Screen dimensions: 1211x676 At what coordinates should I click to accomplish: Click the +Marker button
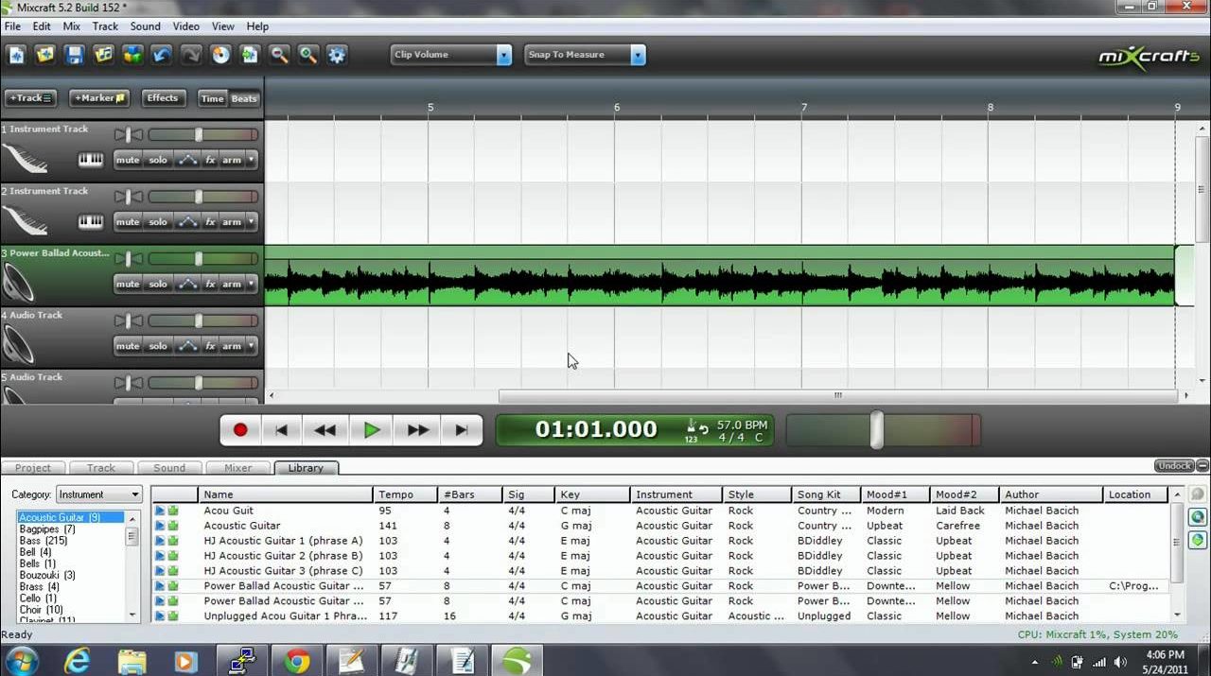tap(98, 98)
